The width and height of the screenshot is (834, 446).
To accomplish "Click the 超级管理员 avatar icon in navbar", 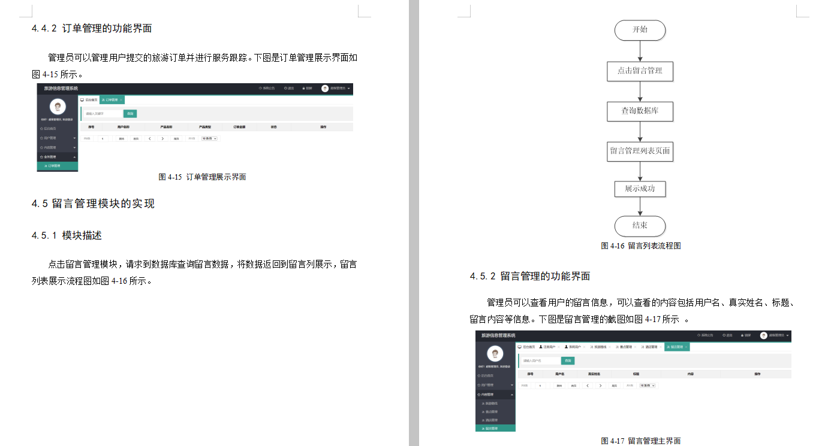I will pos(764,336).
